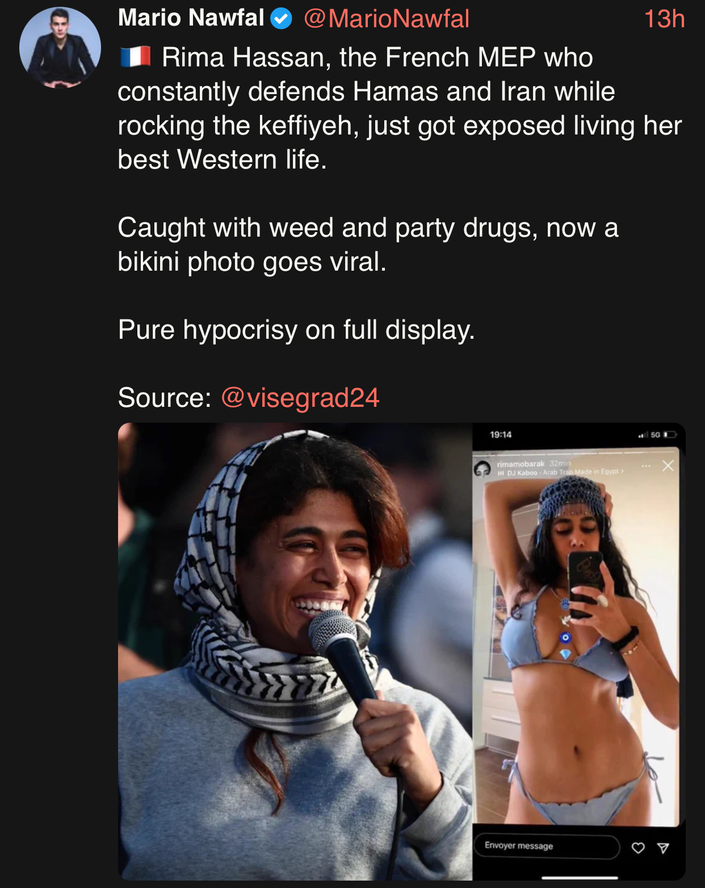Image resolution: width=705 pixels, height=888 pixels.
Task: Click the story author avatar icon
Action: (482, 469)
